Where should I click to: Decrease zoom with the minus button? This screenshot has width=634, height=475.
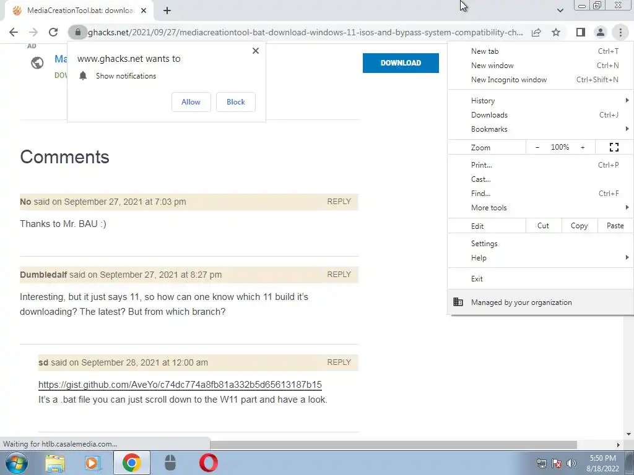[x=537, y=147]
